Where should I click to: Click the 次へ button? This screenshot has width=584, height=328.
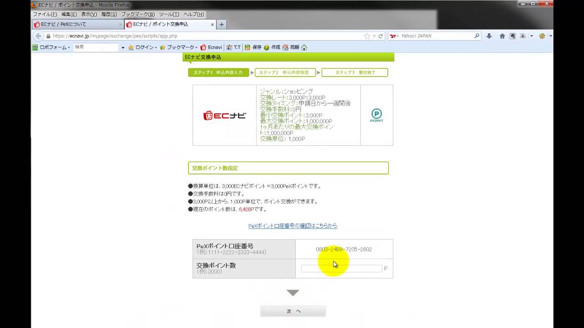[293, 311]
